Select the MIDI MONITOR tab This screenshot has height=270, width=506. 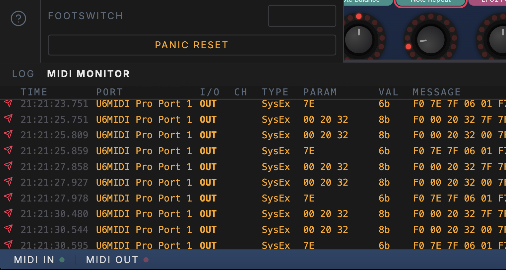tap(89, 74)
